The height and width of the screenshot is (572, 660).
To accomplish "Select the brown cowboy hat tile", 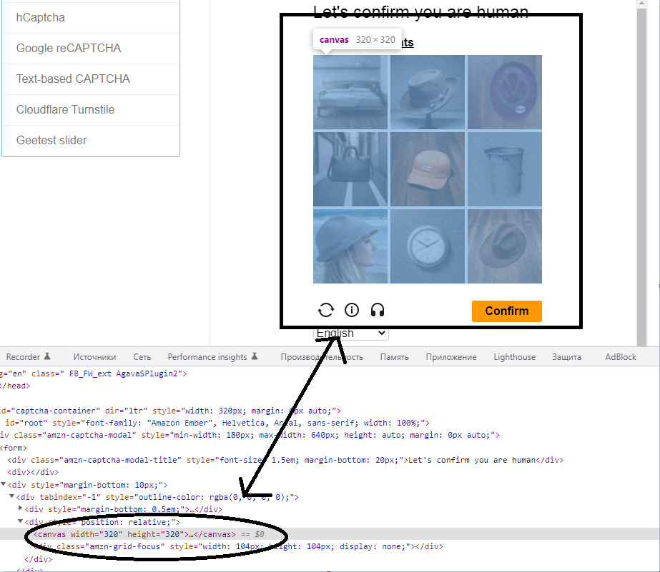I will click(x=505, y=246).
